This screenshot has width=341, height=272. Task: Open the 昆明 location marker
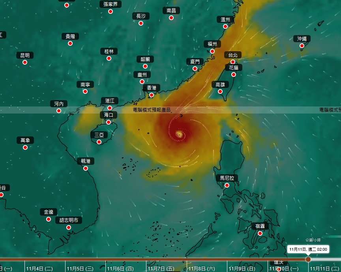click(25, 62)
